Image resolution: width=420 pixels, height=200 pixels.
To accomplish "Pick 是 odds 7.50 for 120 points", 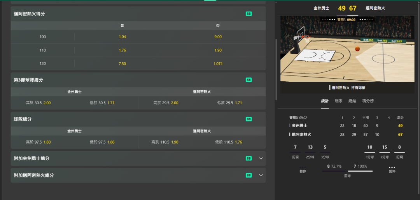I will tap(122, 63).
